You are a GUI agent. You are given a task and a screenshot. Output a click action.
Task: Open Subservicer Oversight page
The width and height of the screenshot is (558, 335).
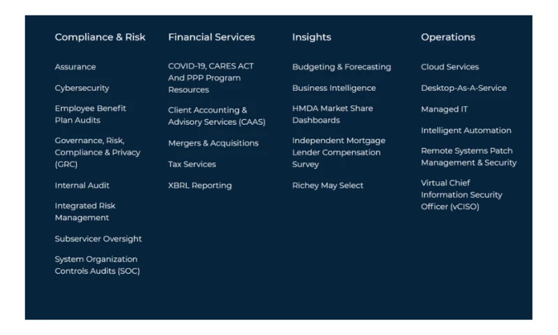[98, 239]
